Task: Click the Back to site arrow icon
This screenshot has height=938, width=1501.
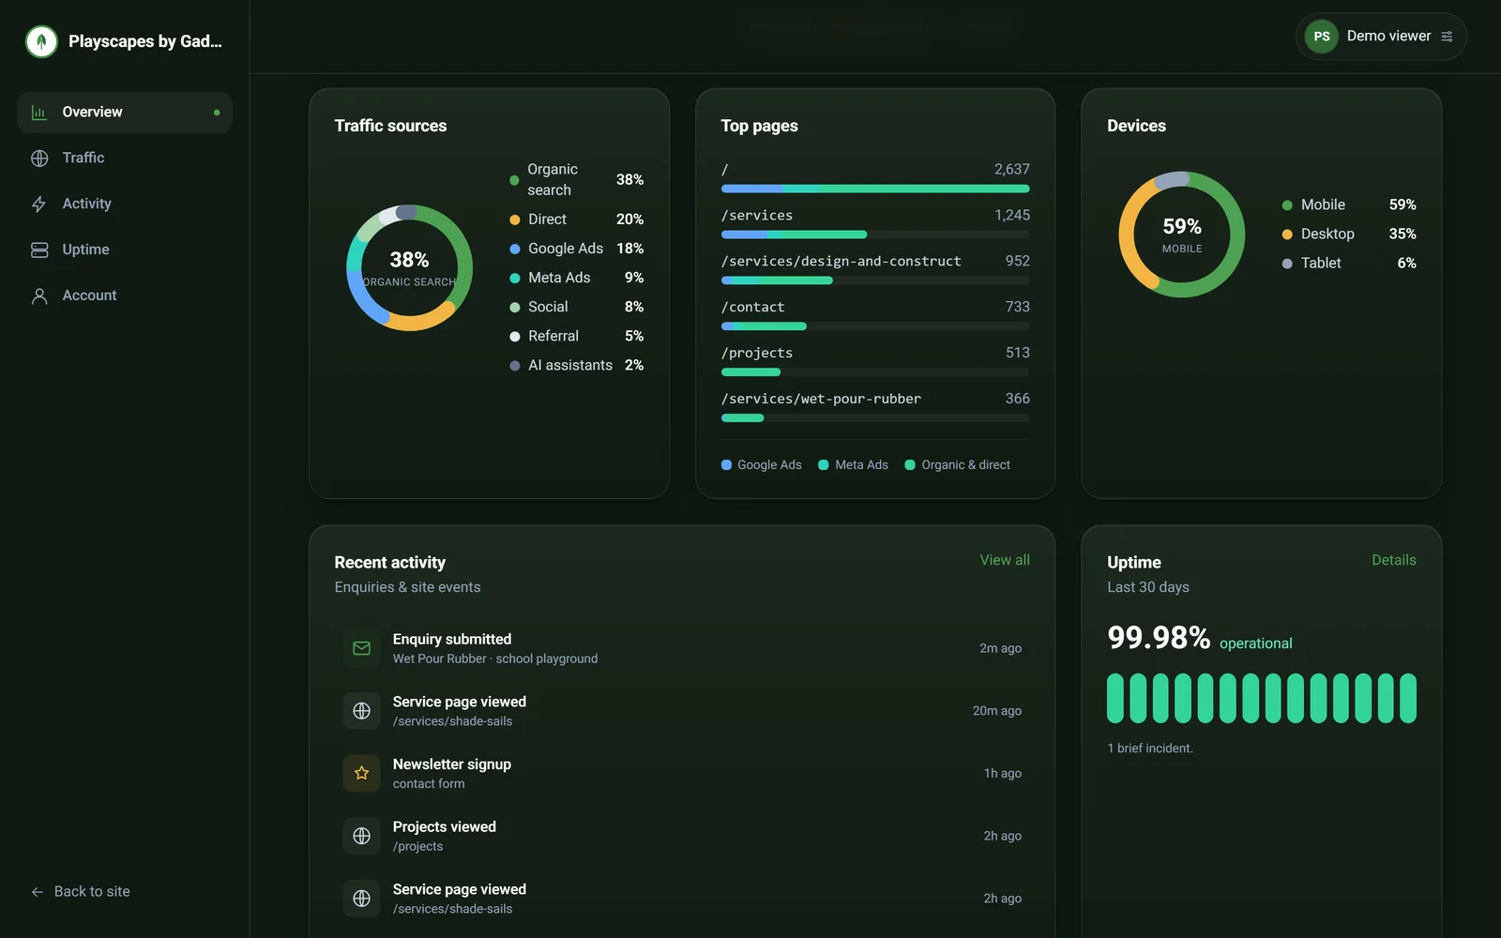Action: 38,892
